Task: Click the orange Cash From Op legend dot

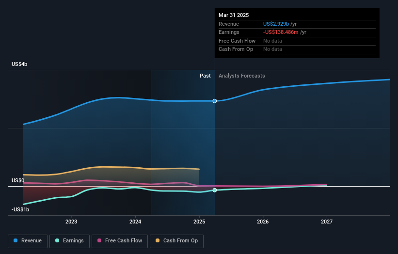Action: tap(158, 240)
